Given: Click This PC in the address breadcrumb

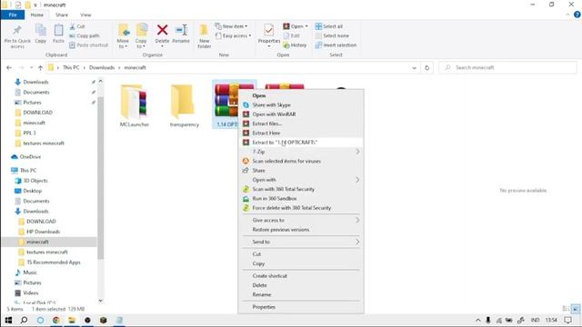Looking at the screenshot, I should click(71, 67).
